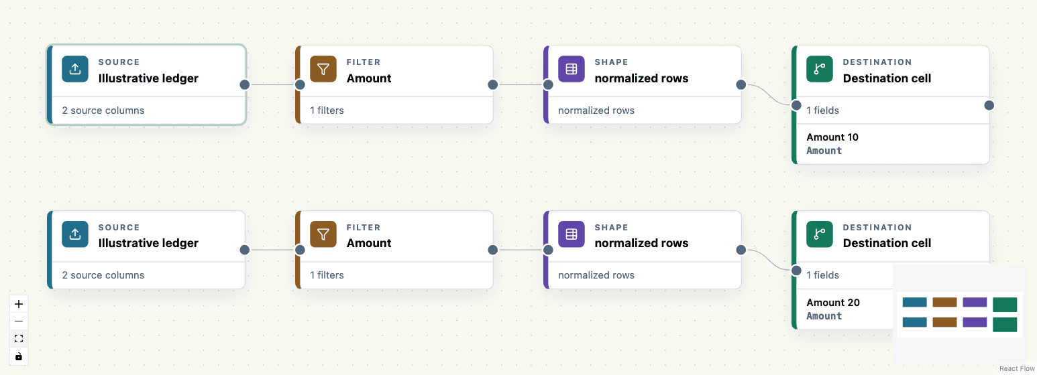The image size is (1037, 375).
Task: Click the Shape output handle in the Amount 20 flow
Action: (741, 250)
